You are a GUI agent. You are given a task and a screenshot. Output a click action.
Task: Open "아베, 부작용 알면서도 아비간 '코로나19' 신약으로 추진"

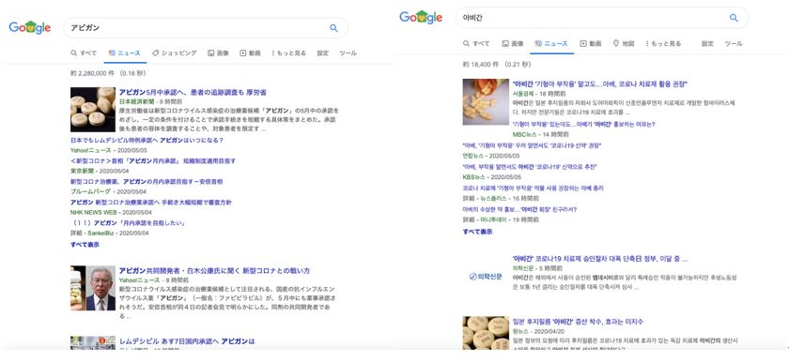point(530,167)
